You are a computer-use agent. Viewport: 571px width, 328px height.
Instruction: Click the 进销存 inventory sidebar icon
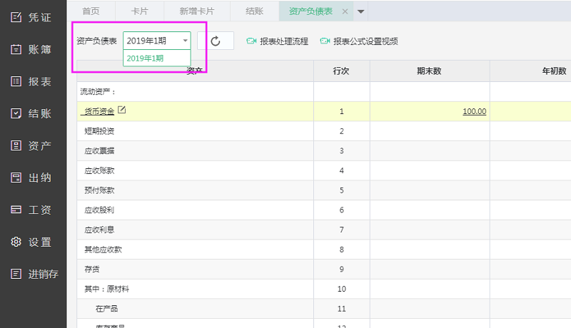click(x=16, y=274)
